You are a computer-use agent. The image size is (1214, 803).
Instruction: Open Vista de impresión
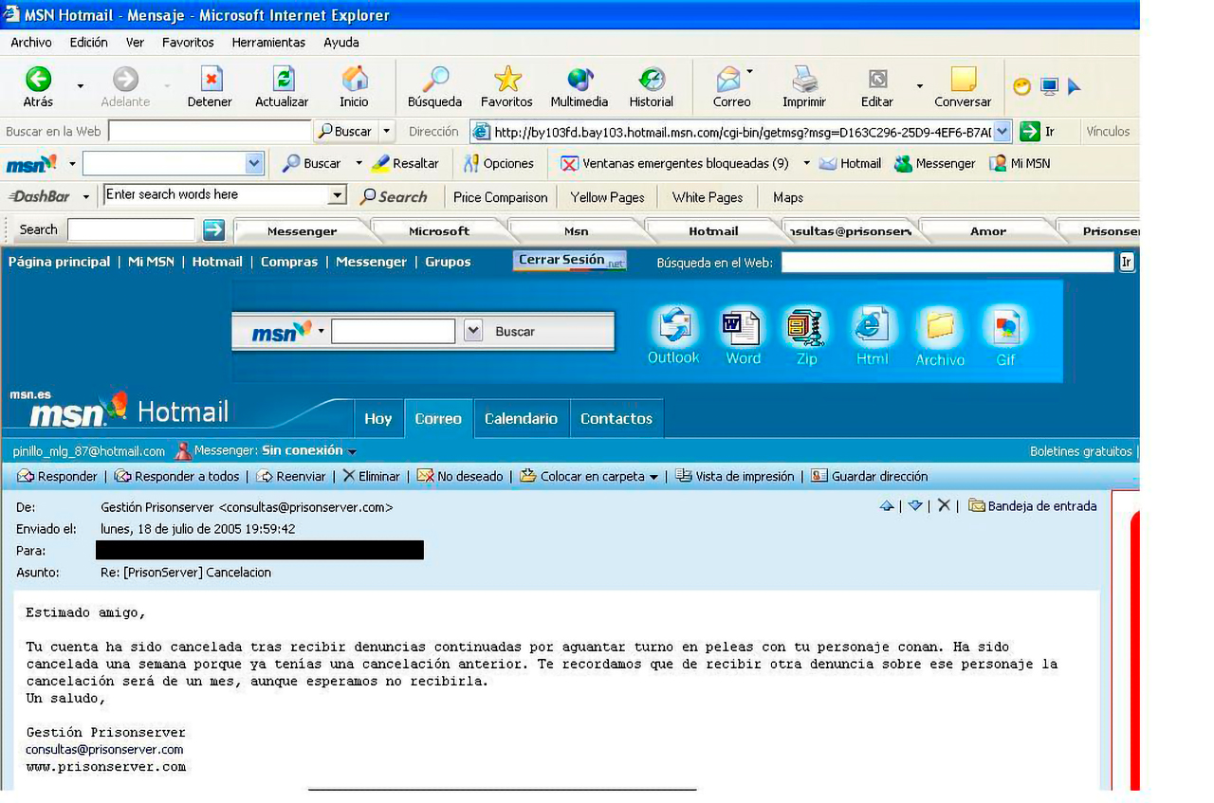735,477
